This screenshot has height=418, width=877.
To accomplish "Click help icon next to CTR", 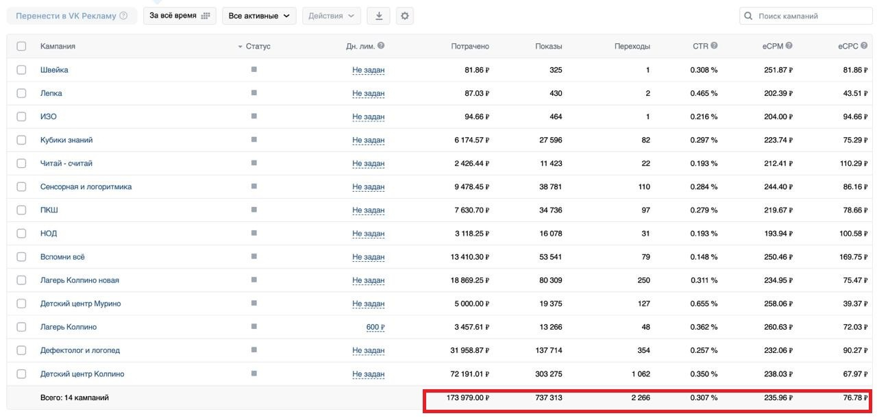I will [714, 46].
